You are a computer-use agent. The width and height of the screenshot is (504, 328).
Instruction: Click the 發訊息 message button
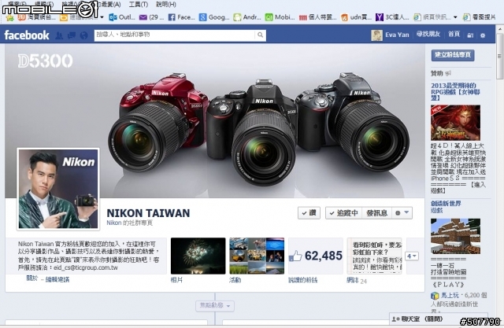tap(376, 213)
